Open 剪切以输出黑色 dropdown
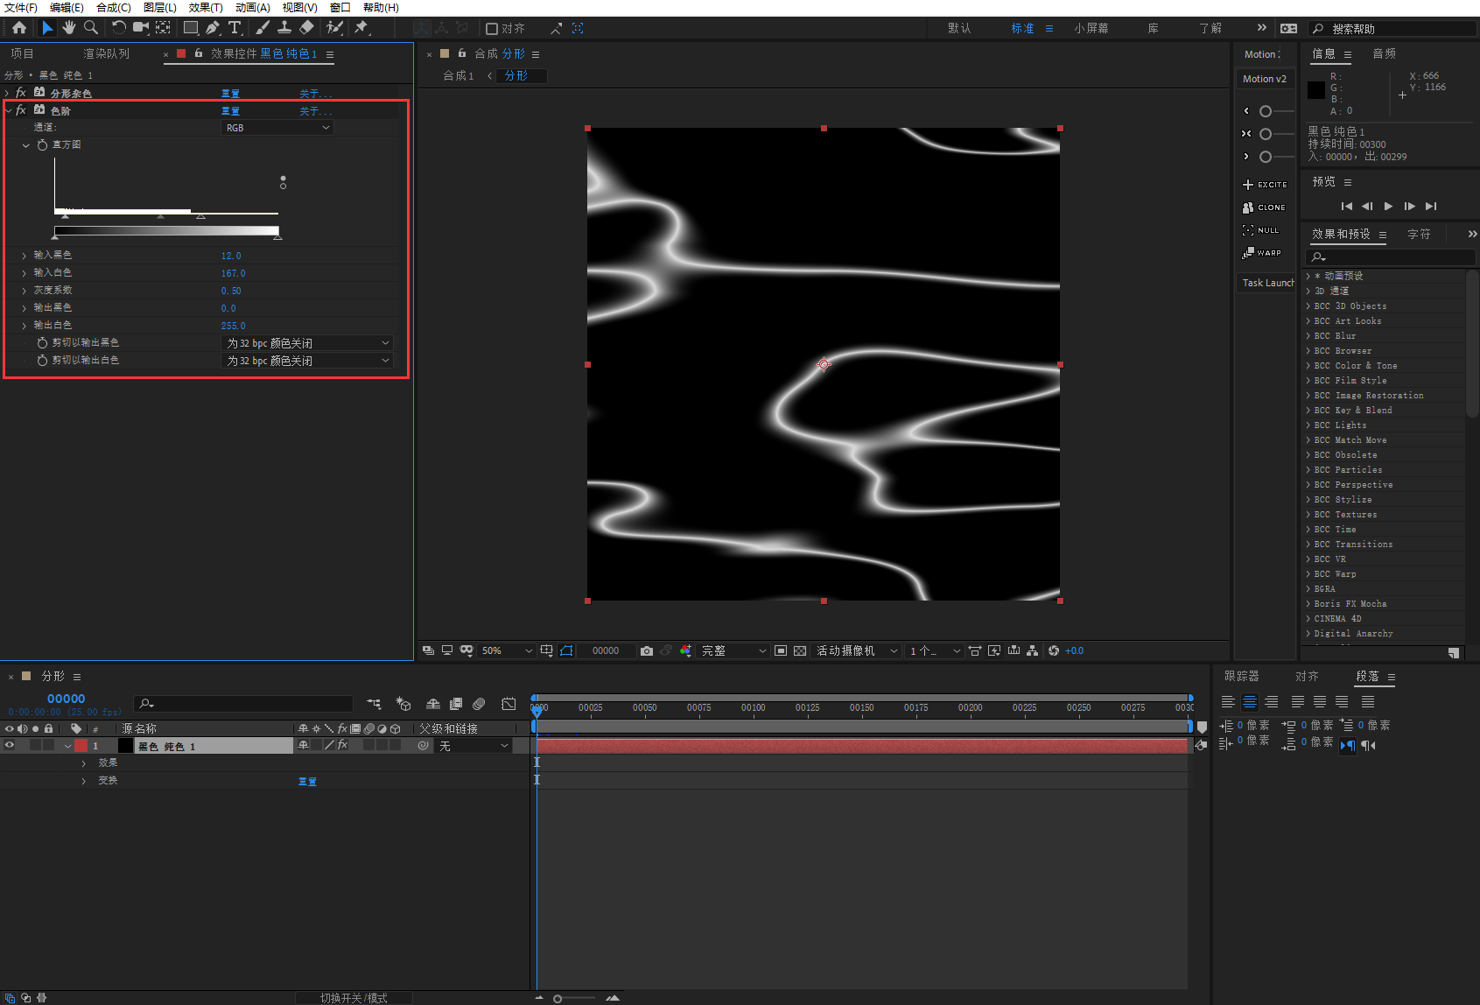The width and height of the screenshot is (1480, 1005). [307, 343]
